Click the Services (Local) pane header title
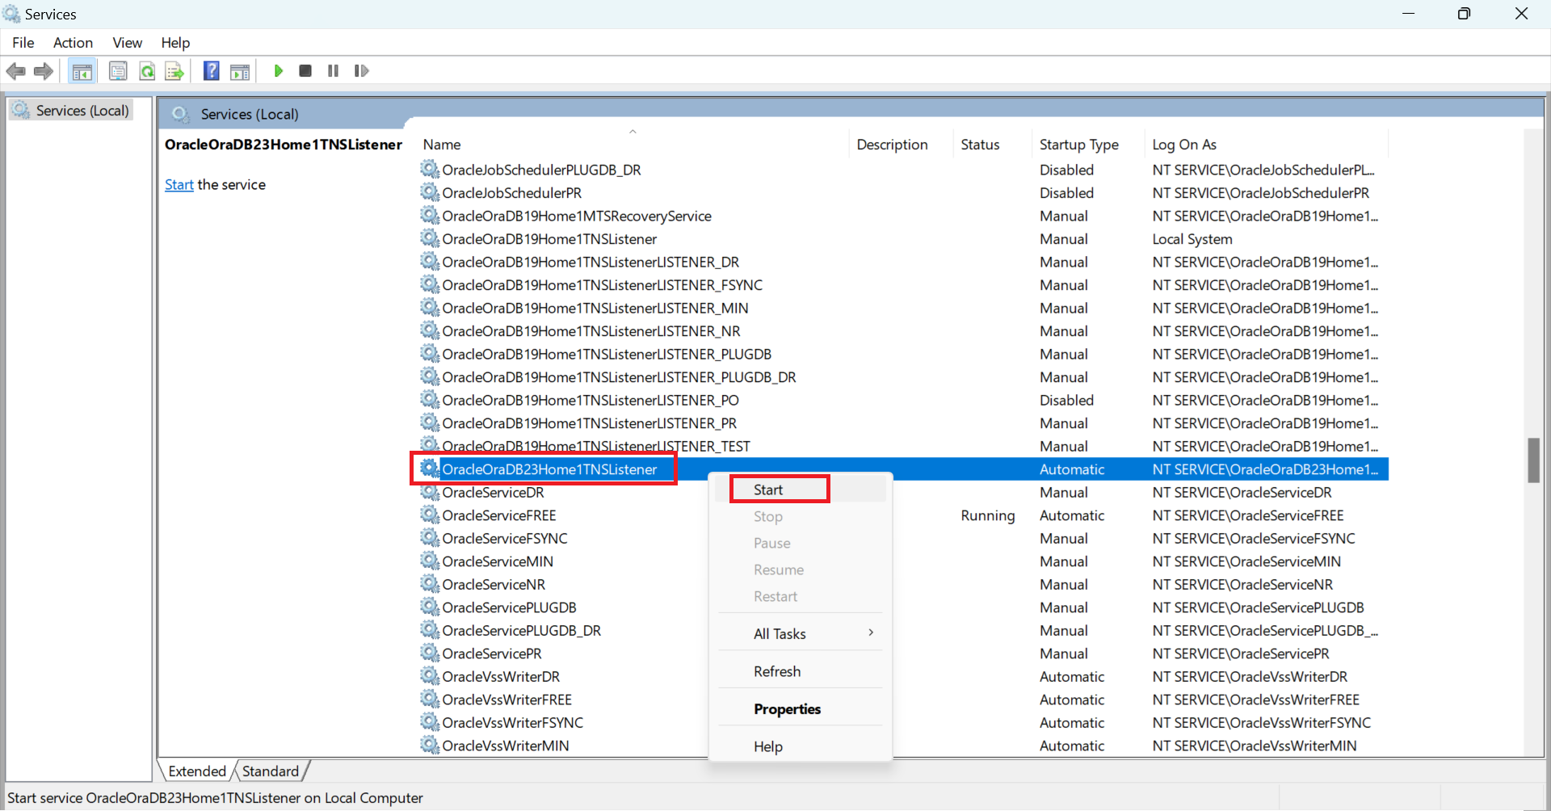This screenshot has height=811, width=1551. point(250,115)
